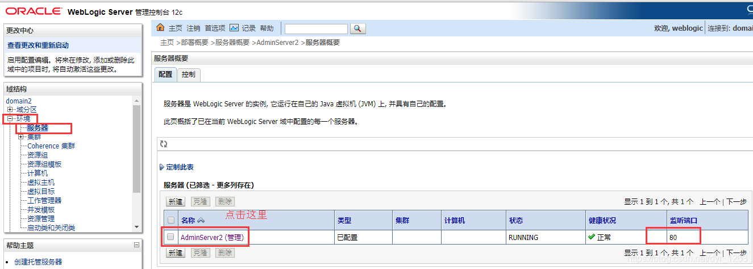Click the refresh icon above table
The height and width of the screenshot is (269, 753).
[x=164, y=144]
